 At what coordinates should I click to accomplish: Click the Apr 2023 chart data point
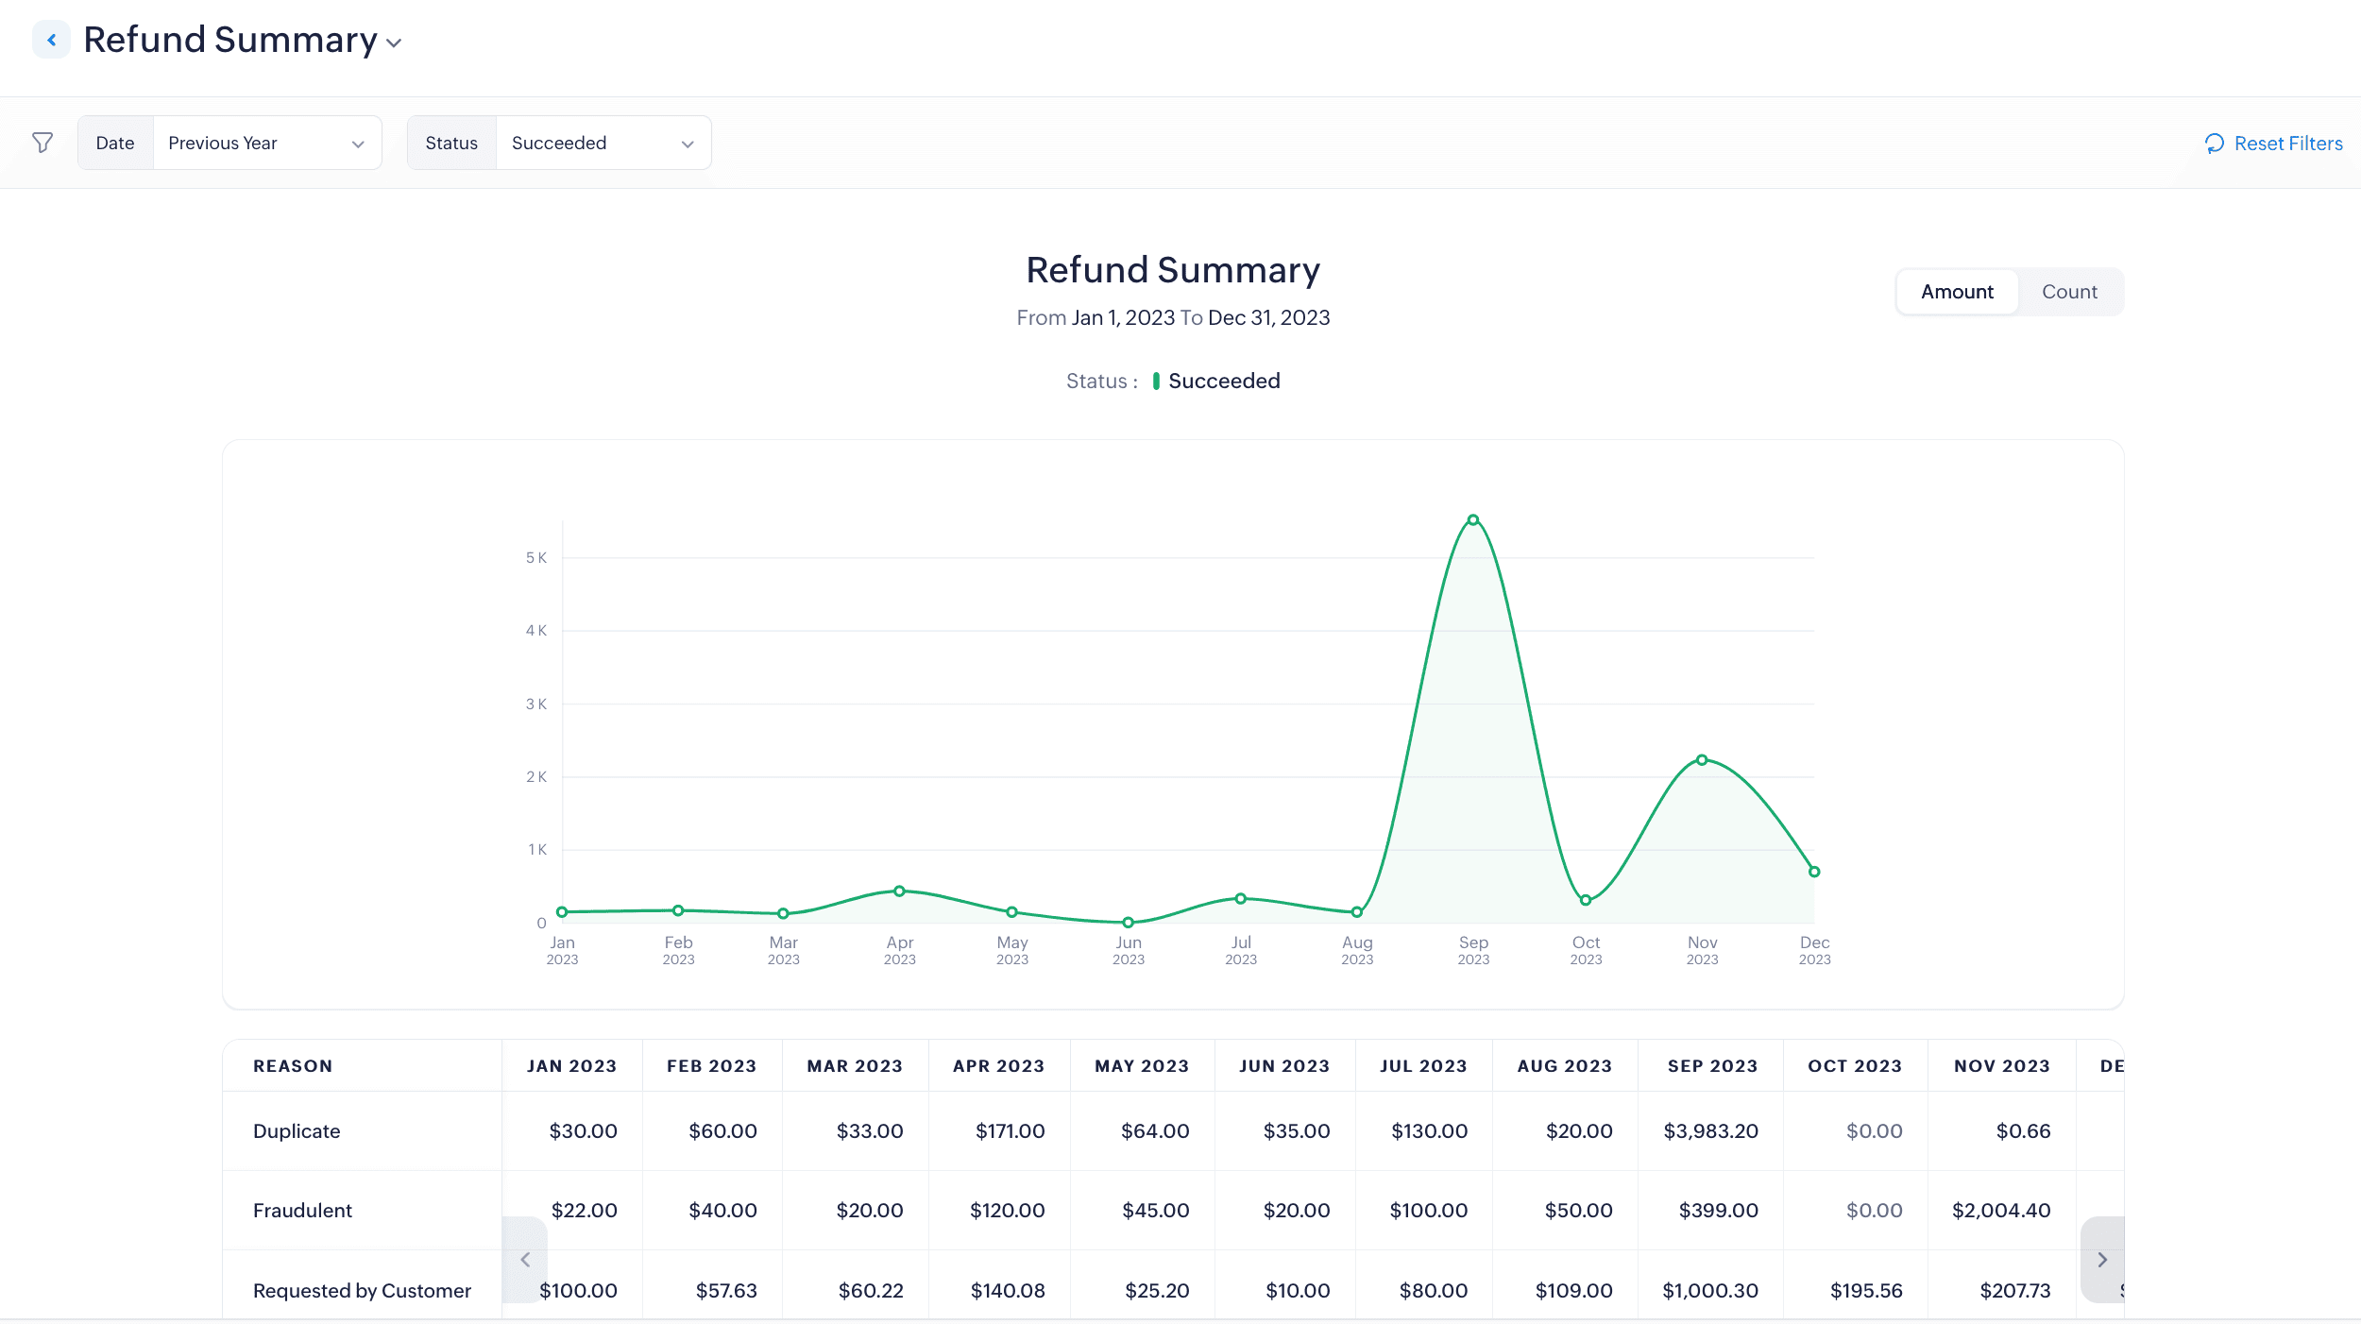(x=899, y=891)
